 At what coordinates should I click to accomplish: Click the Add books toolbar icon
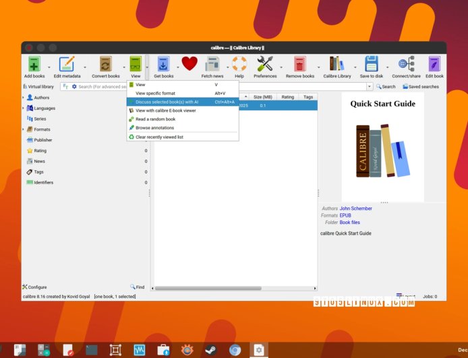coord(34,65)
